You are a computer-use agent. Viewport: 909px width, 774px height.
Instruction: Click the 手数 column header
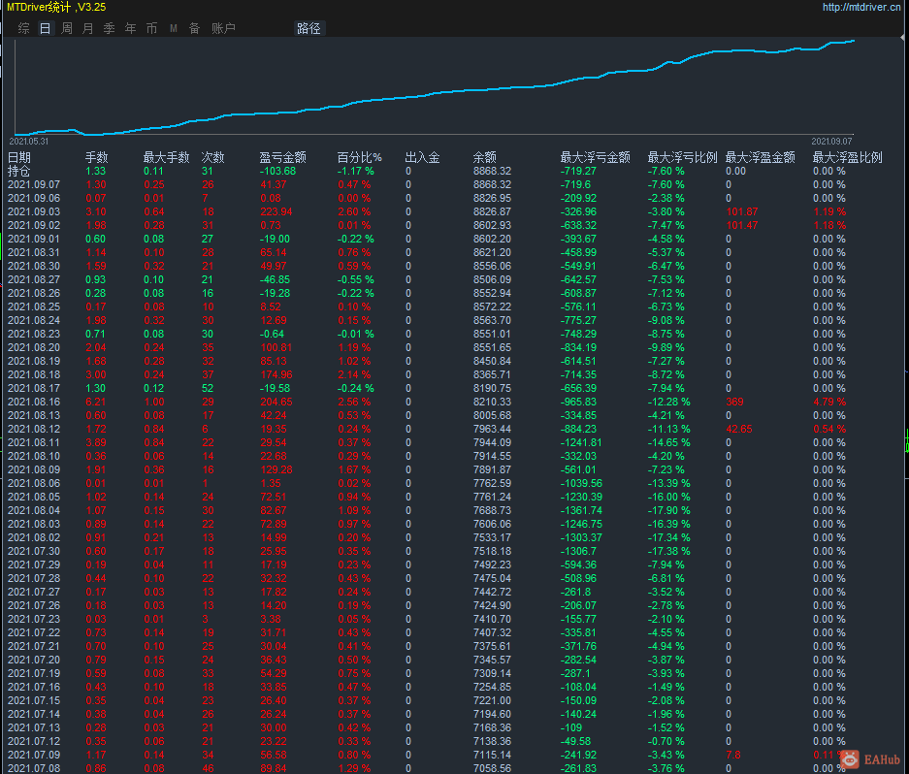pos(97,157)
